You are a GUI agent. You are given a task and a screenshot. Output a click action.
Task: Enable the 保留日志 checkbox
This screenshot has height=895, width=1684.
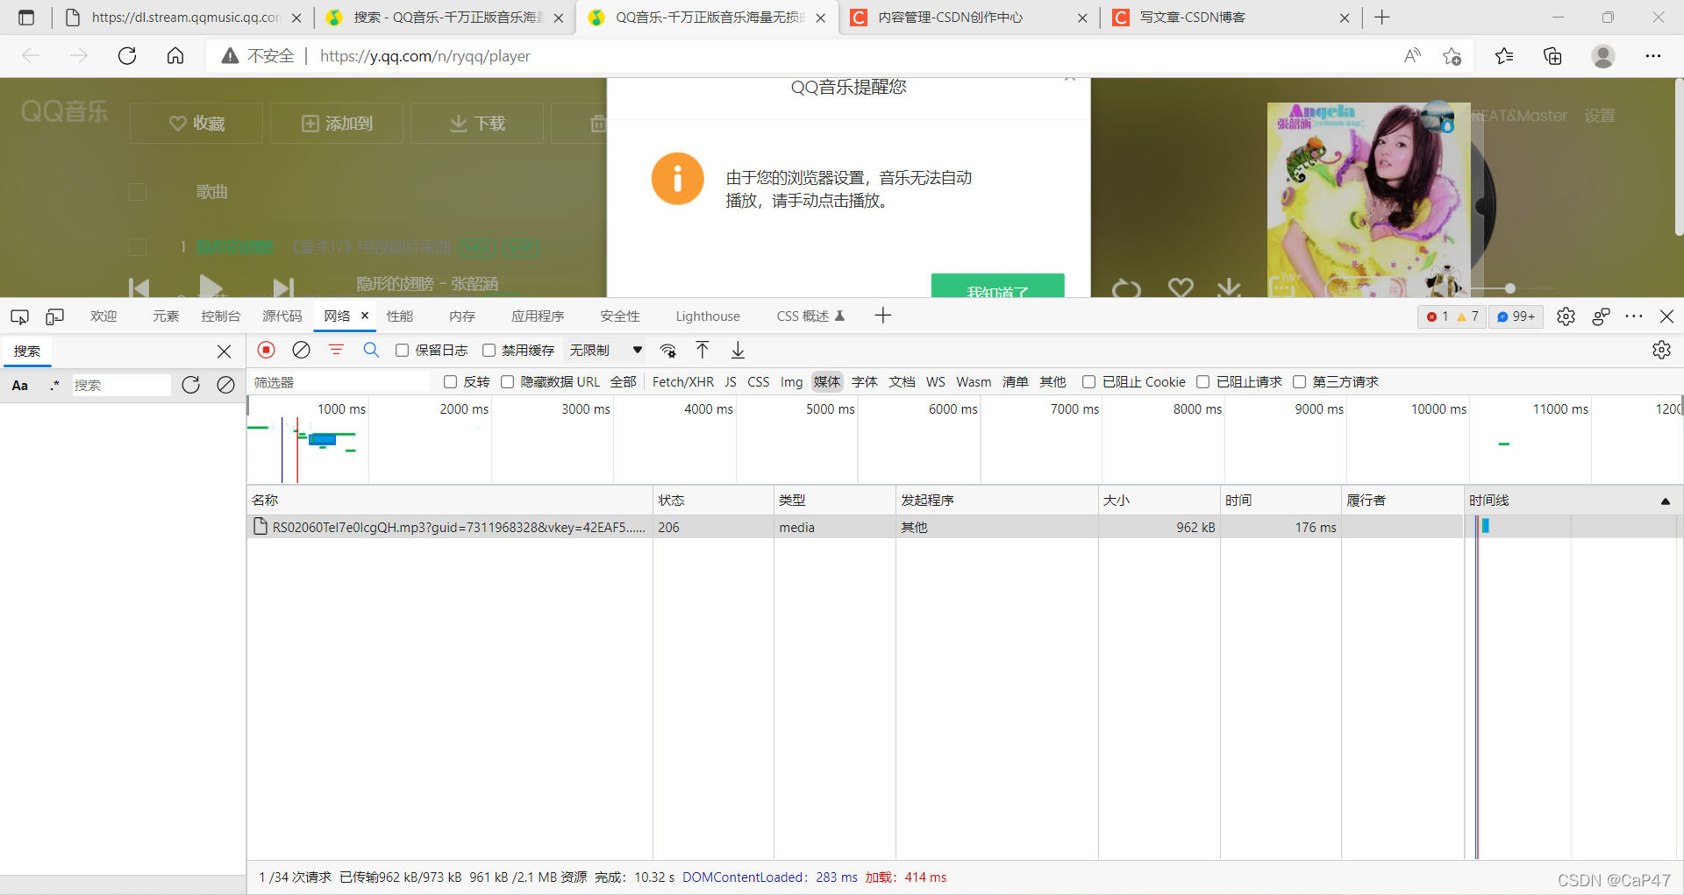click(402, 350)
